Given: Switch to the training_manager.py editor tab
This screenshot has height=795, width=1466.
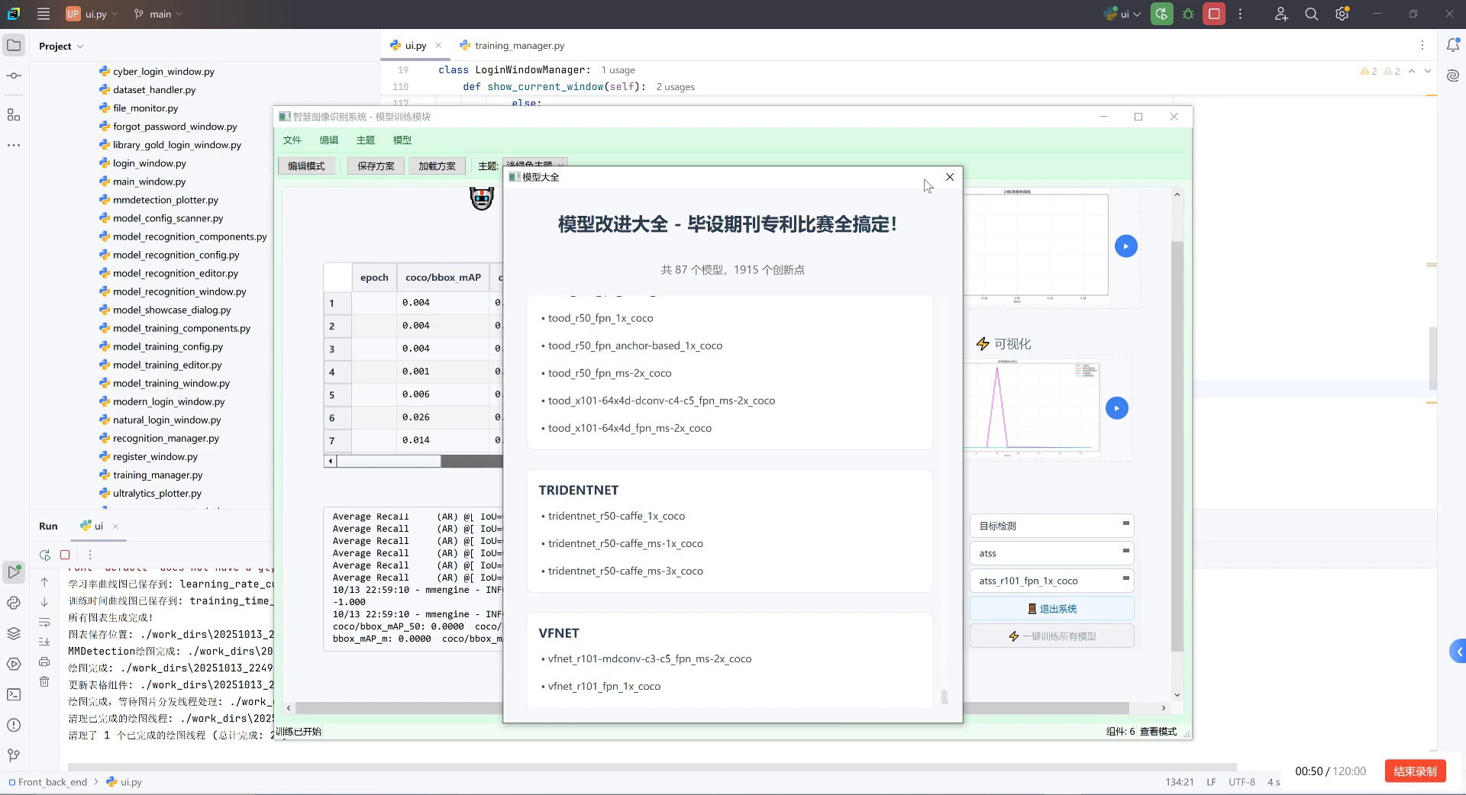Looking at the screenshot, I should pos(512,45).
